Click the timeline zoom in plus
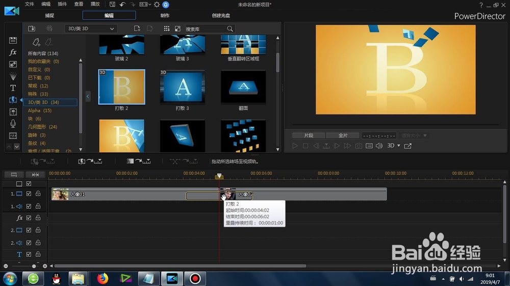Image resolution: width=510 pixels, height=286 pixels. coord(45,266)
